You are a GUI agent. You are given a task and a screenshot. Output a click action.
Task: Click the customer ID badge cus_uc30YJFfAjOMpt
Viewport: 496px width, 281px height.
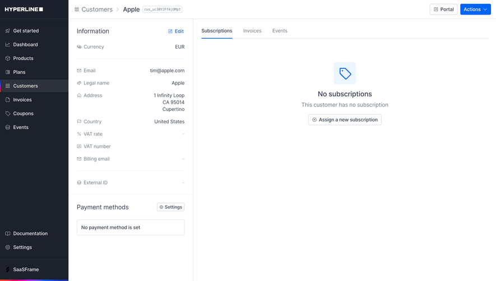pyautogui.click(x=163, y=10)
